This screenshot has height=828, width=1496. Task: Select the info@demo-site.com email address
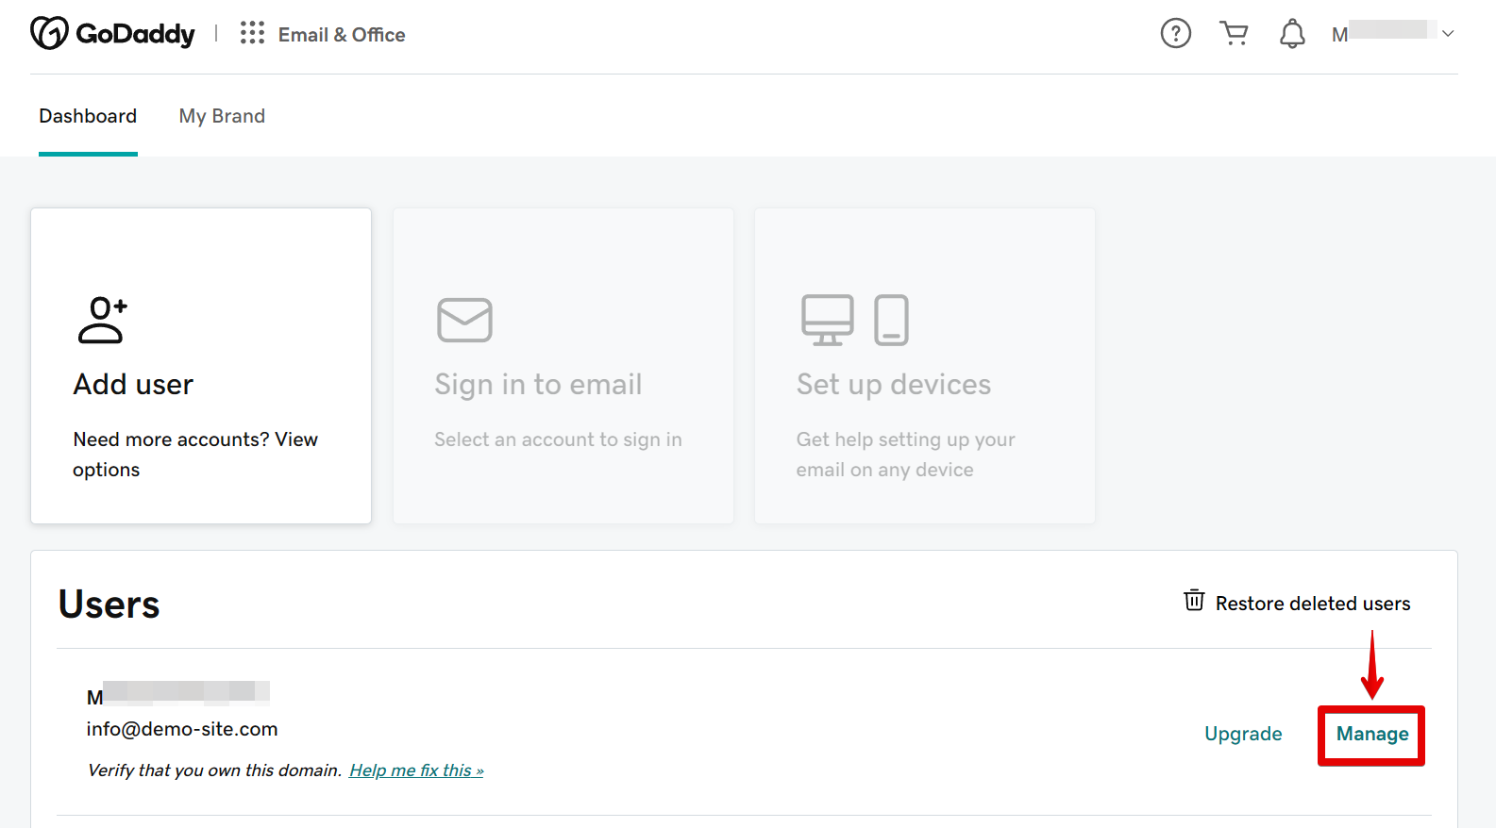click(182, 729)
